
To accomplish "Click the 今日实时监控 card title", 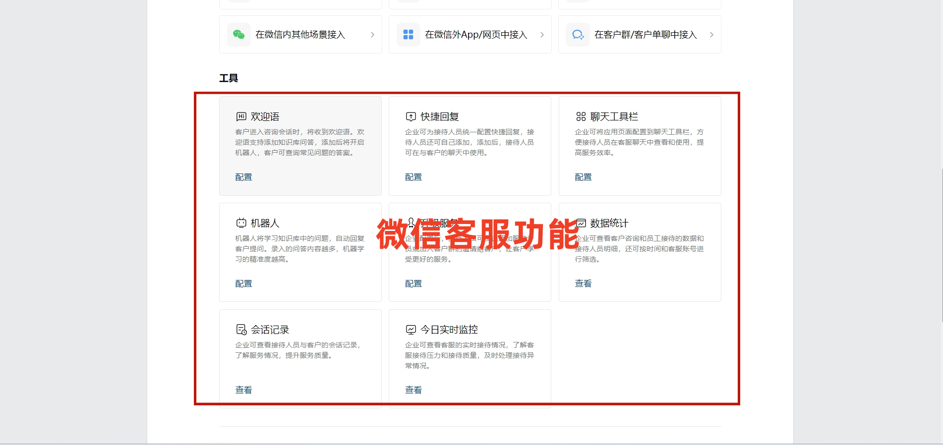I will coord(449,330).
